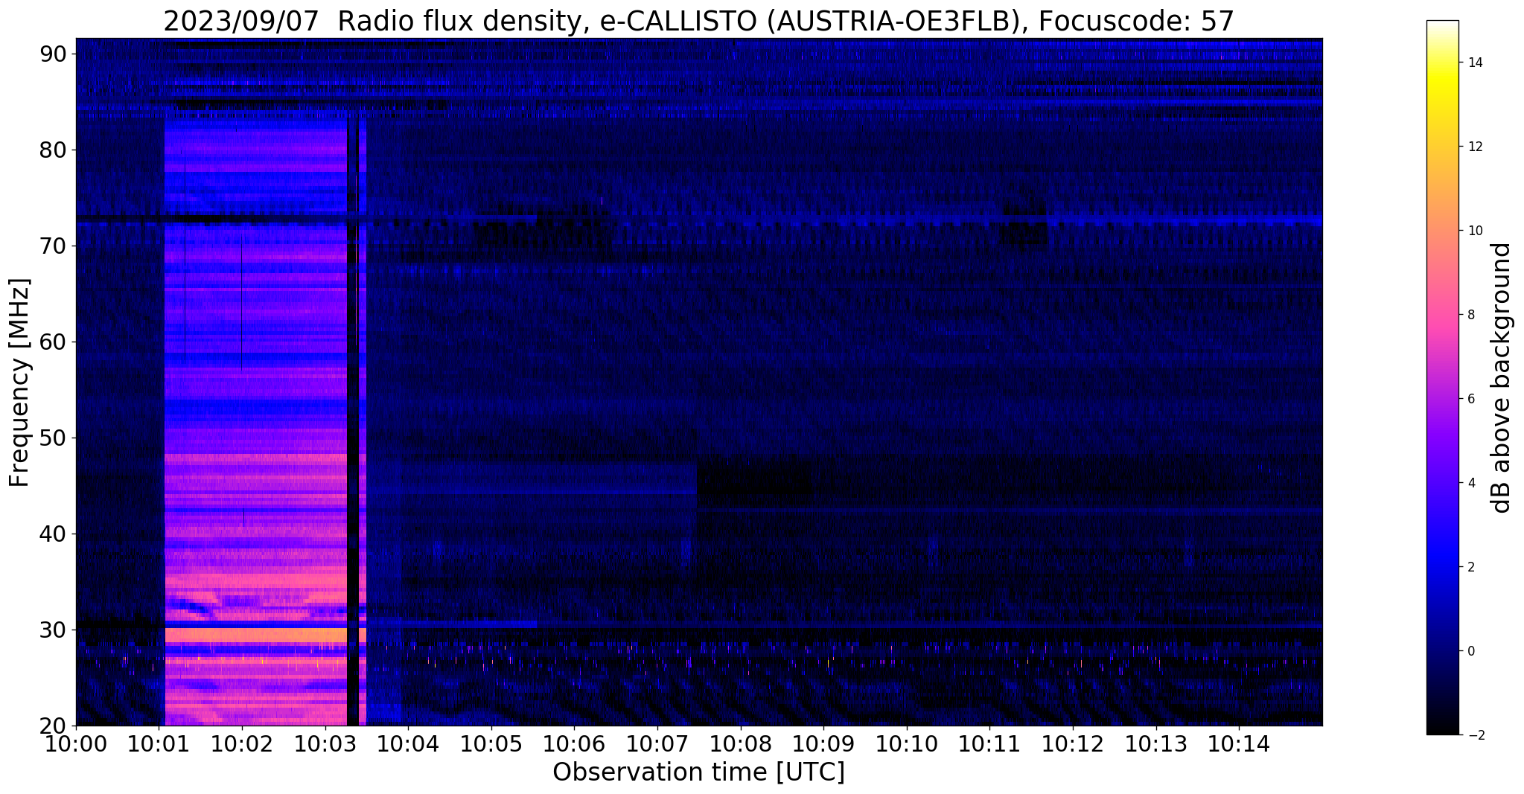Image resolution: width=1524 pixels, height=794 pixels.
Task: Click the 10:02 time tick label
Action: point(242,743)
